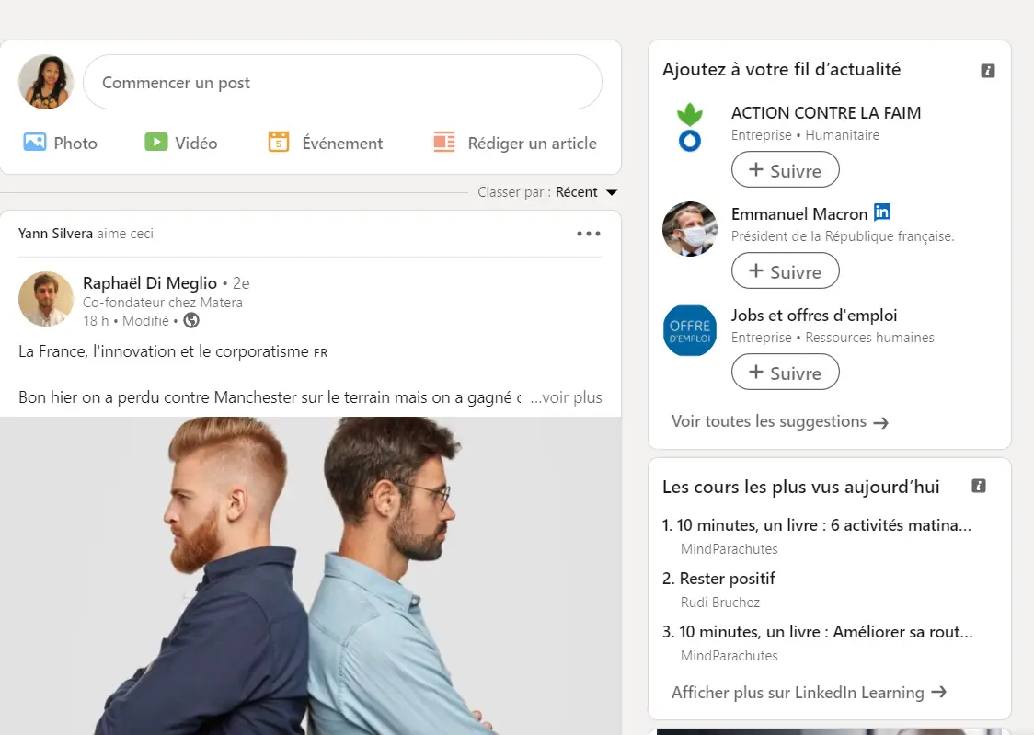1034x735 pixels.
Task: Click the globe visibility icon under Raphaël Di Meglio
Action: [191, 320]
